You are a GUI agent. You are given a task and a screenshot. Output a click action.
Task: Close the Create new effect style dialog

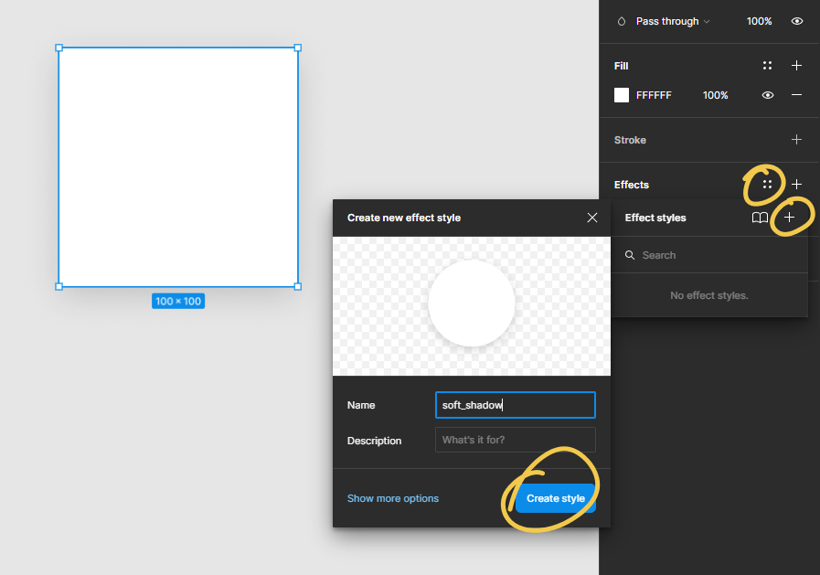tap(591, 218)
